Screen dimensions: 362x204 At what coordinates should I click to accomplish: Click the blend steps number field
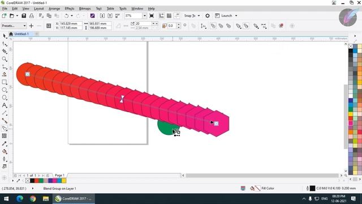pos(143,24)
